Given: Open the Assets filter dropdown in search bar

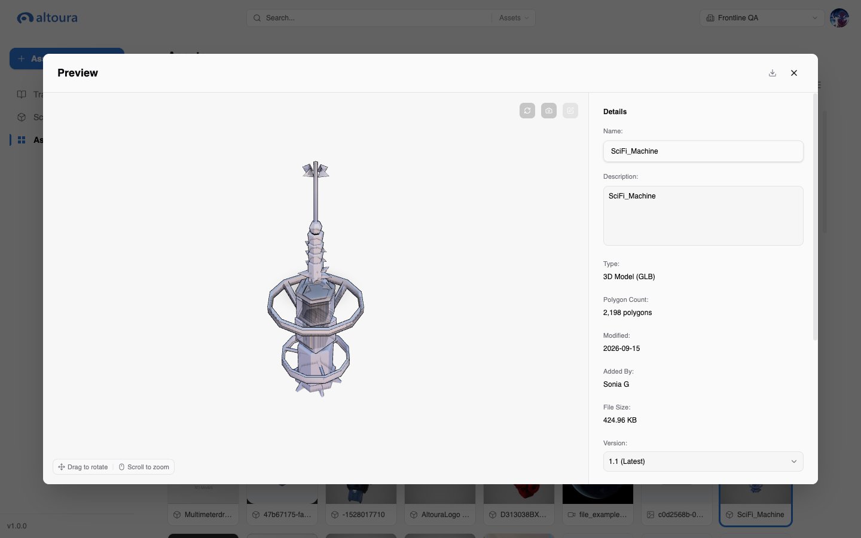Looking at the screenshot, I should tap(514, 18).
